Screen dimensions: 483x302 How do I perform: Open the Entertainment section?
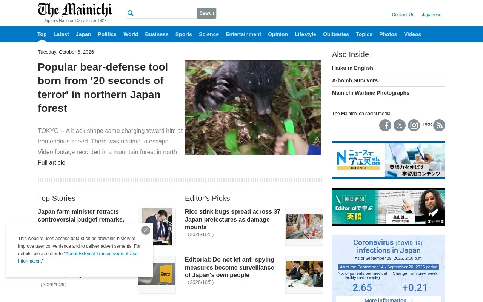point(243,34)
